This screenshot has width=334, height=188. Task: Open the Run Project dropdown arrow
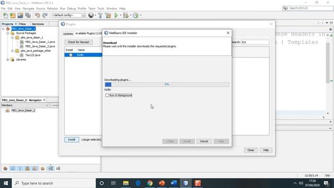(x=121, y=15)
